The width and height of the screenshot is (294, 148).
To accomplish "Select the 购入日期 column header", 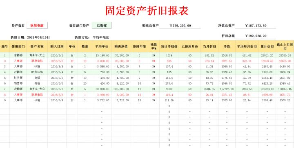I will [57, 46].
